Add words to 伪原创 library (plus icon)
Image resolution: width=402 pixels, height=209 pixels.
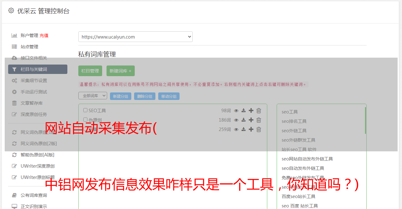(x=251, y=120)
